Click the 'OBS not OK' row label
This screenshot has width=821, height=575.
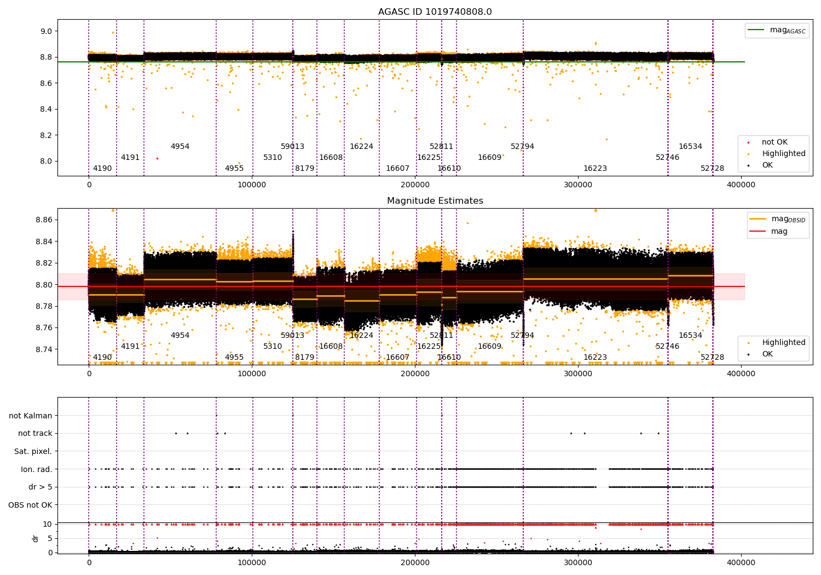tap(30, 505)
